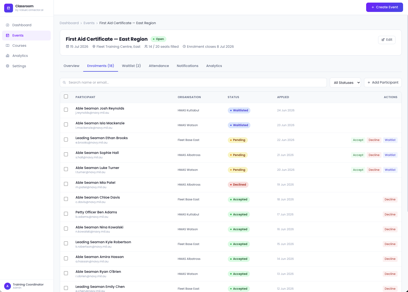Click the Classroom logo icon

coord(9,8)
